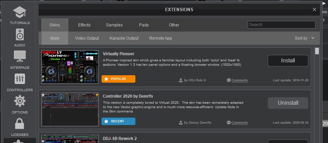Click the Search extensions field

(282, 25)
